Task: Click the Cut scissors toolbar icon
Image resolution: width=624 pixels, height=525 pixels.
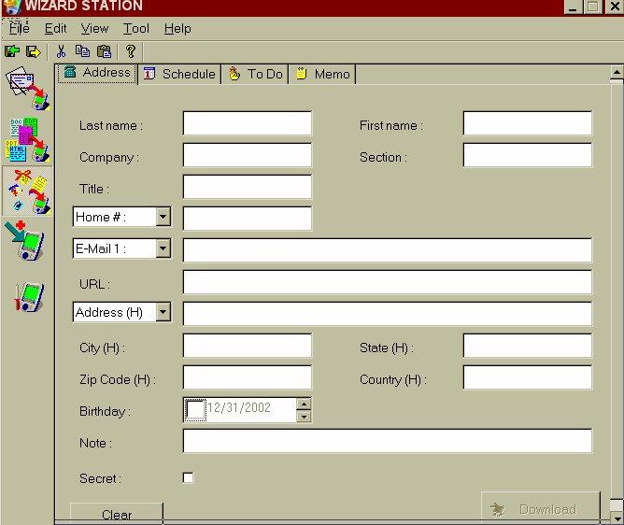Action: click(x=61, y=52)
